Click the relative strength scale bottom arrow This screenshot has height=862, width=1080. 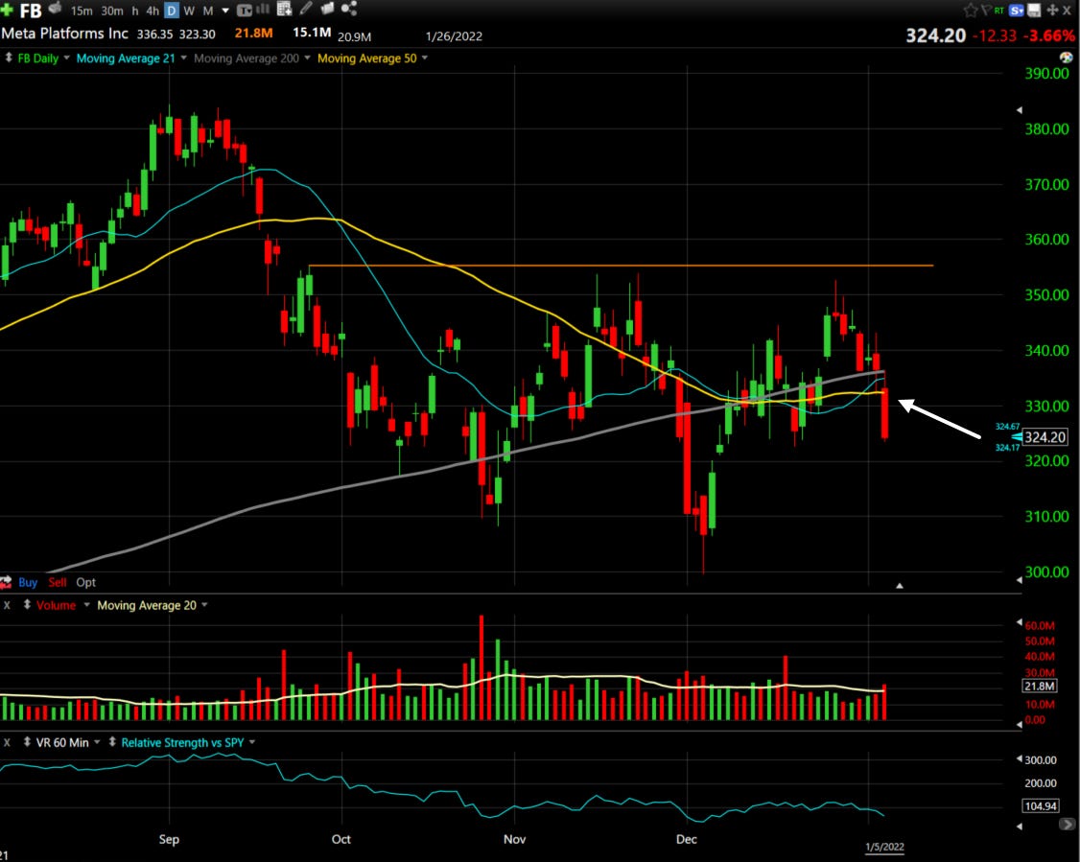pos(1020,826)
